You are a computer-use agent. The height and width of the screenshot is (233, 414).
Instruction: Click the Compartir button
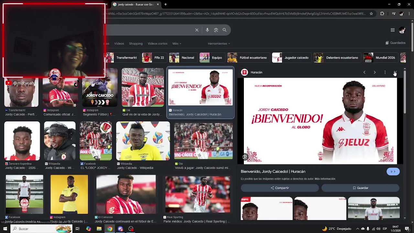coord(280,188)
